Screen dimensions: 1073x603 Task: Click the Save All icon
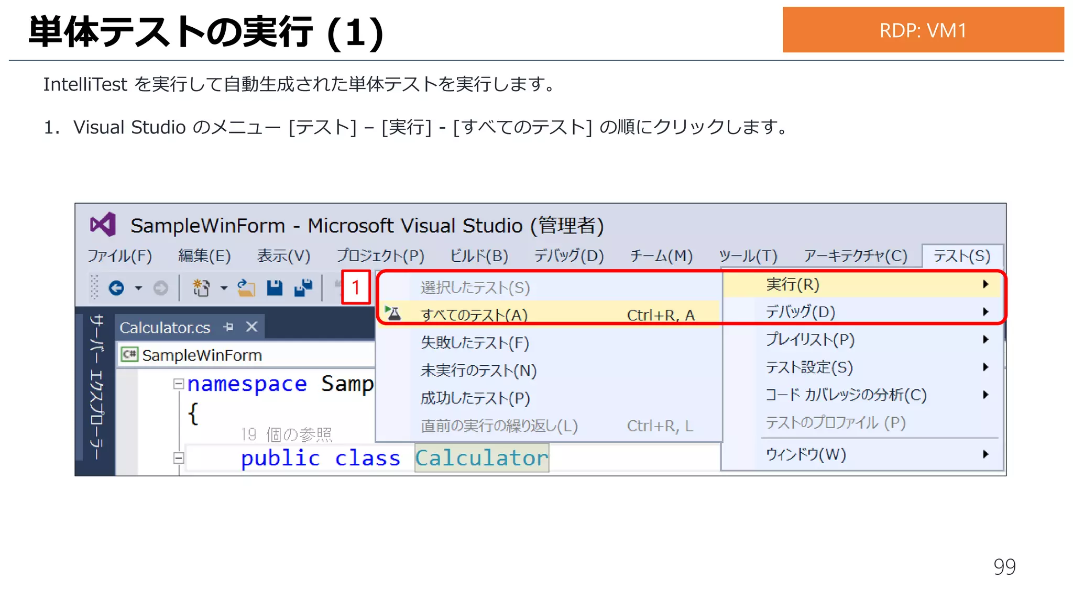(x=303, y=288)
